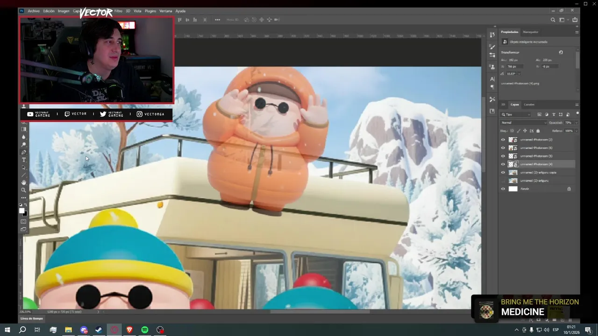Click the Y position field in Properties

[x=550, y=67]
